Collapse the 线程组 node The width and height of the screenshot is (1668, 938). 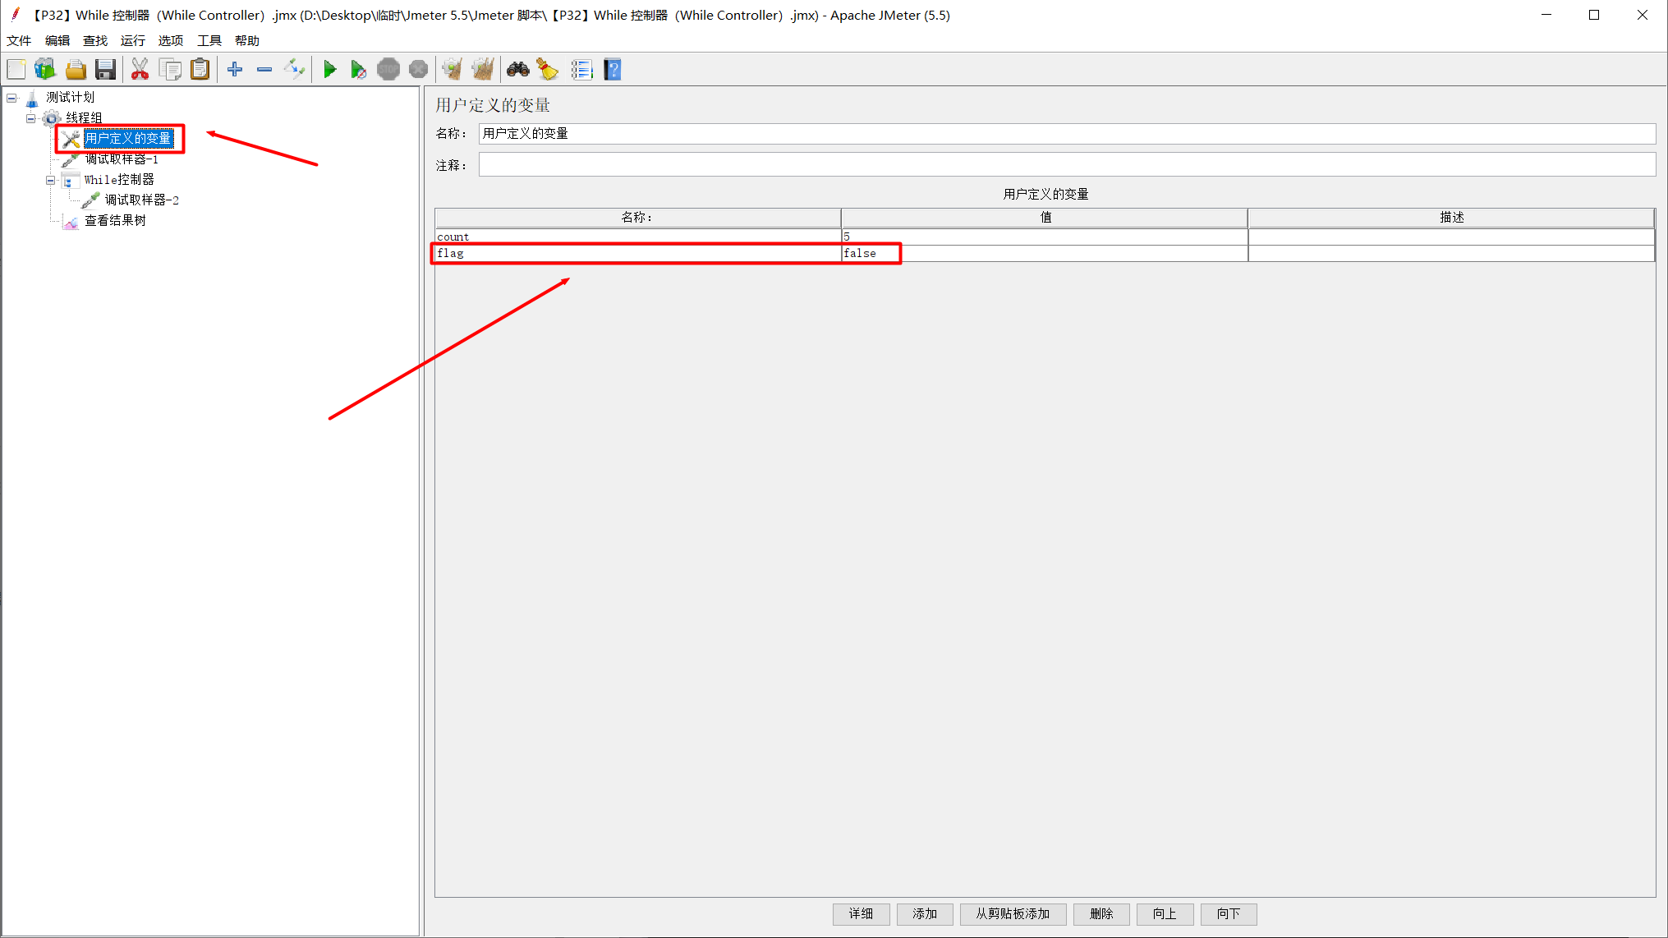click(30, 117)
